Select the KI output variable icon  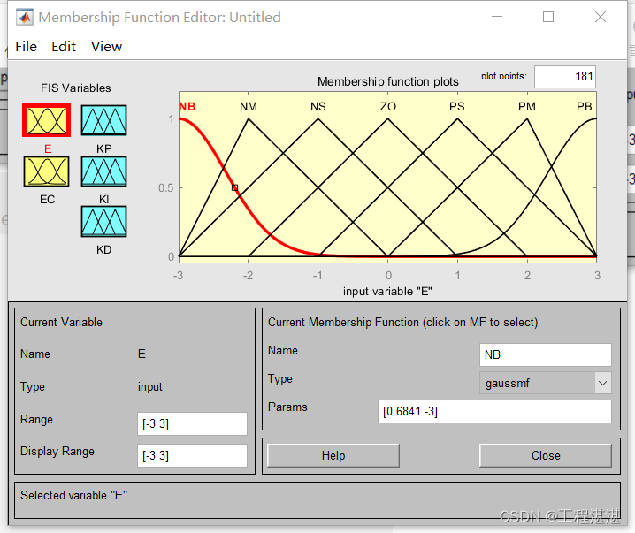tap(103, 171)
